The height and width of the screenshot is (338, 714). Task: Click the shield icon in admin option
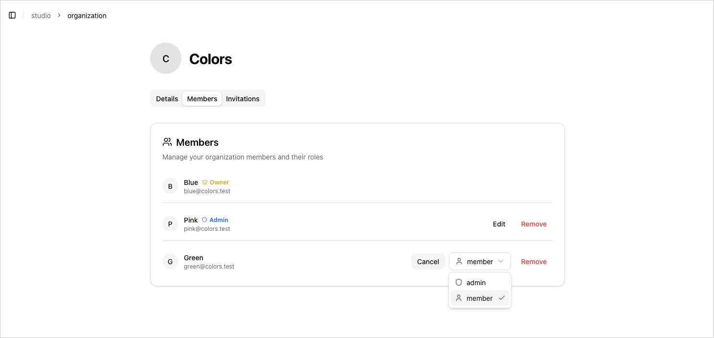pyautogui.click(x=459, y=283)
